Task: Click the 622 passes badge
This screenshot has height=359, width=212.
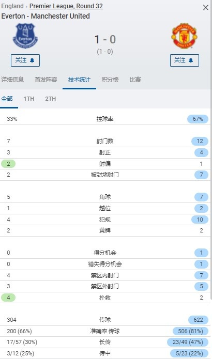Action: coord(198,320)
